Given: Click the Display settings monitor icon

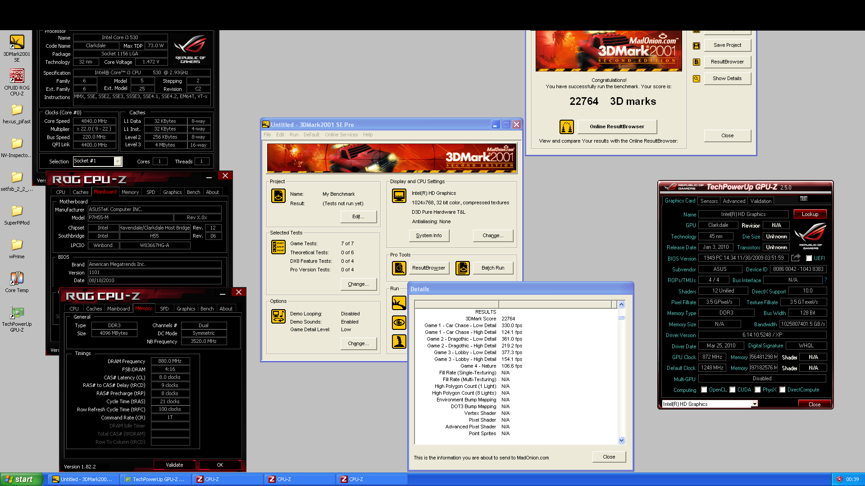Looking at the screenshot, I should coord(399,196).
